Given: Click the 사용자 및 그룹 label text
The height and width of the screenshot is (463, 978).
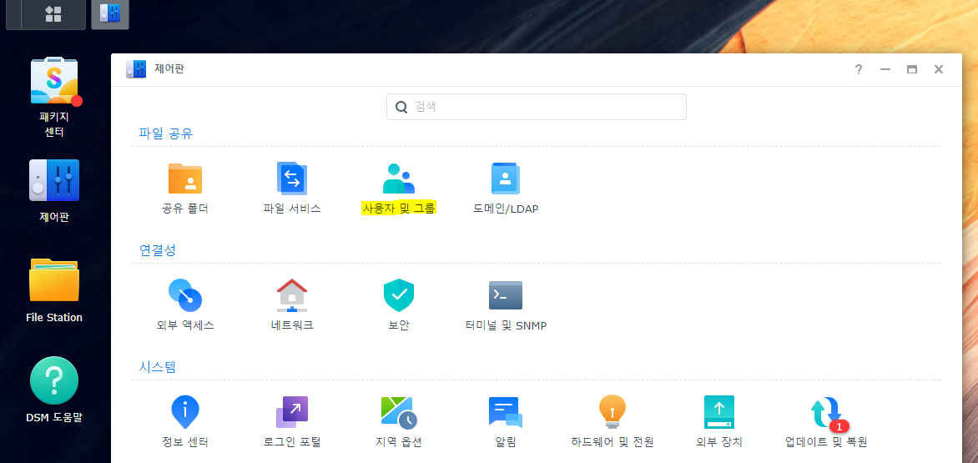Looking at the screenshot, I should coord(399,208).
